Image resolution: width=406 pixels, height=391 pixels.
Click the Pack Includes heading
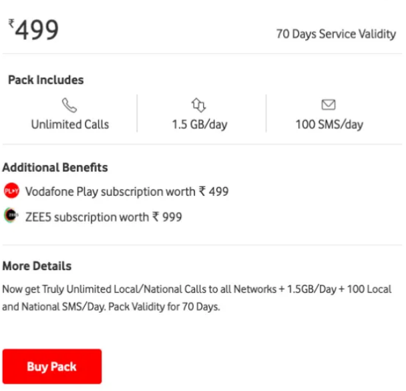pyautogui.click(x=45, y=80)
